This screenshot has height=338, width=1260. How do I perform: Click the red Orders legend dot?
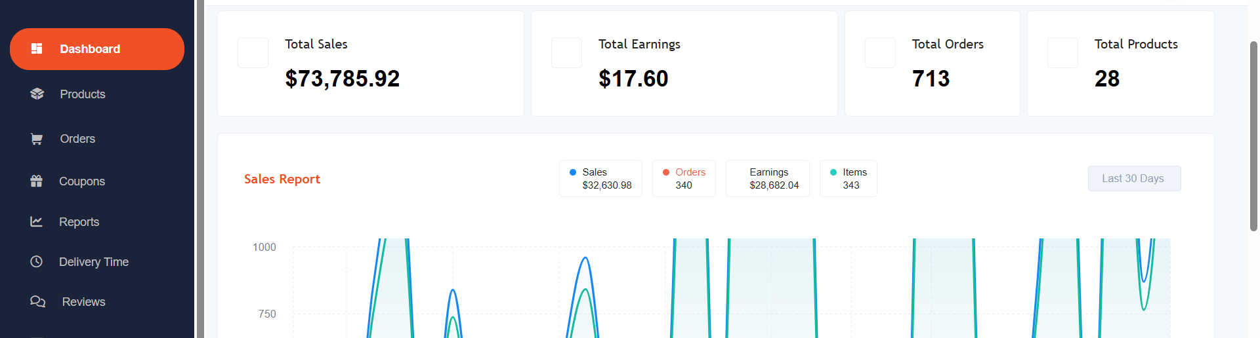[x=666, y=172]
